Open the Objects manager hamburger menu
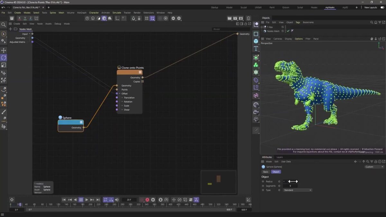 [262, 23]
